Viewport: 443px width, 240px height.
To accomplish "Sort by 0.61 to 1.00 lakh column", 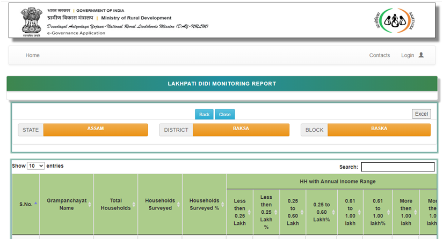I will tap(359, 212).
